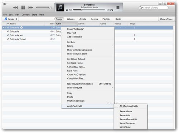Switch to the Songs view
Screen dimensions: 179x133
point(59,19)
